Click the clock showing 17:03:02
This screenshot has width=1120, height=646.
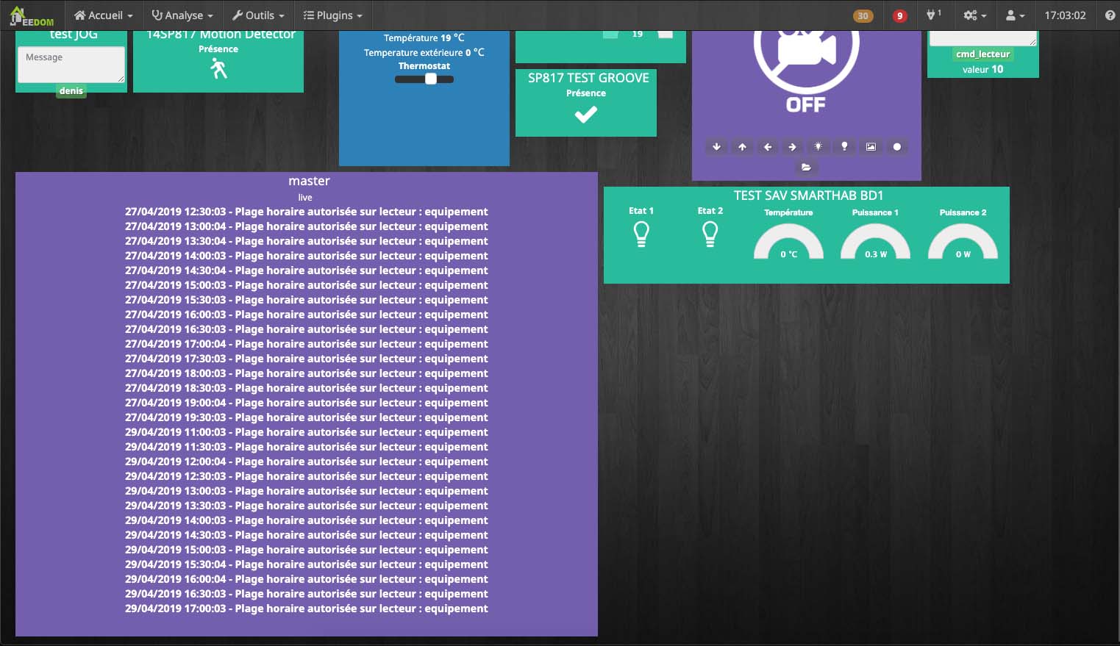(x=1065, y=15)
